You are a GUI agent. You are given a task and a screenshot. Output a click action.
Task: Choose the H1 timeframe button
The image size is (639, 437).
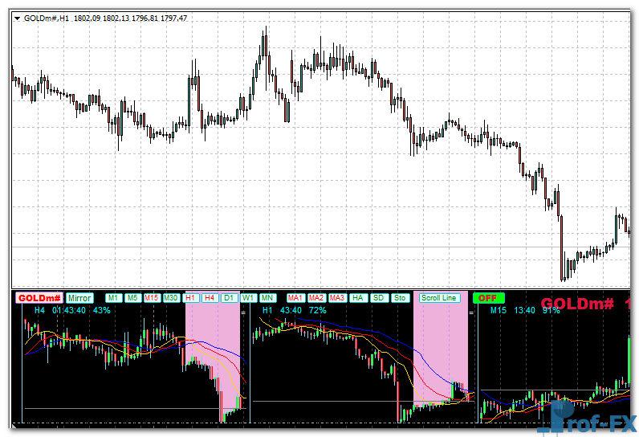pos(191,298)
